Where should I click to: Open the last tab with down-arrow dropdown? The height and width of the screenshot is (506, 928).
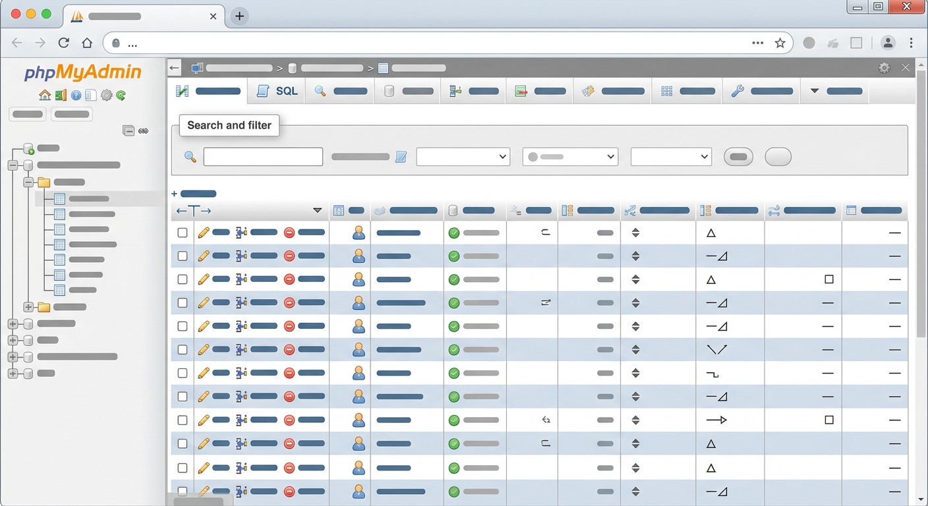coord(834,91)
